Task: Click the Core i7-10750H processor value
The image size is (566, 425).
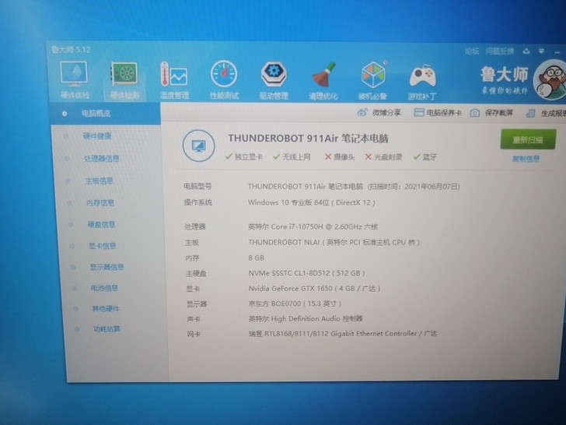Action: coord(313,227)
